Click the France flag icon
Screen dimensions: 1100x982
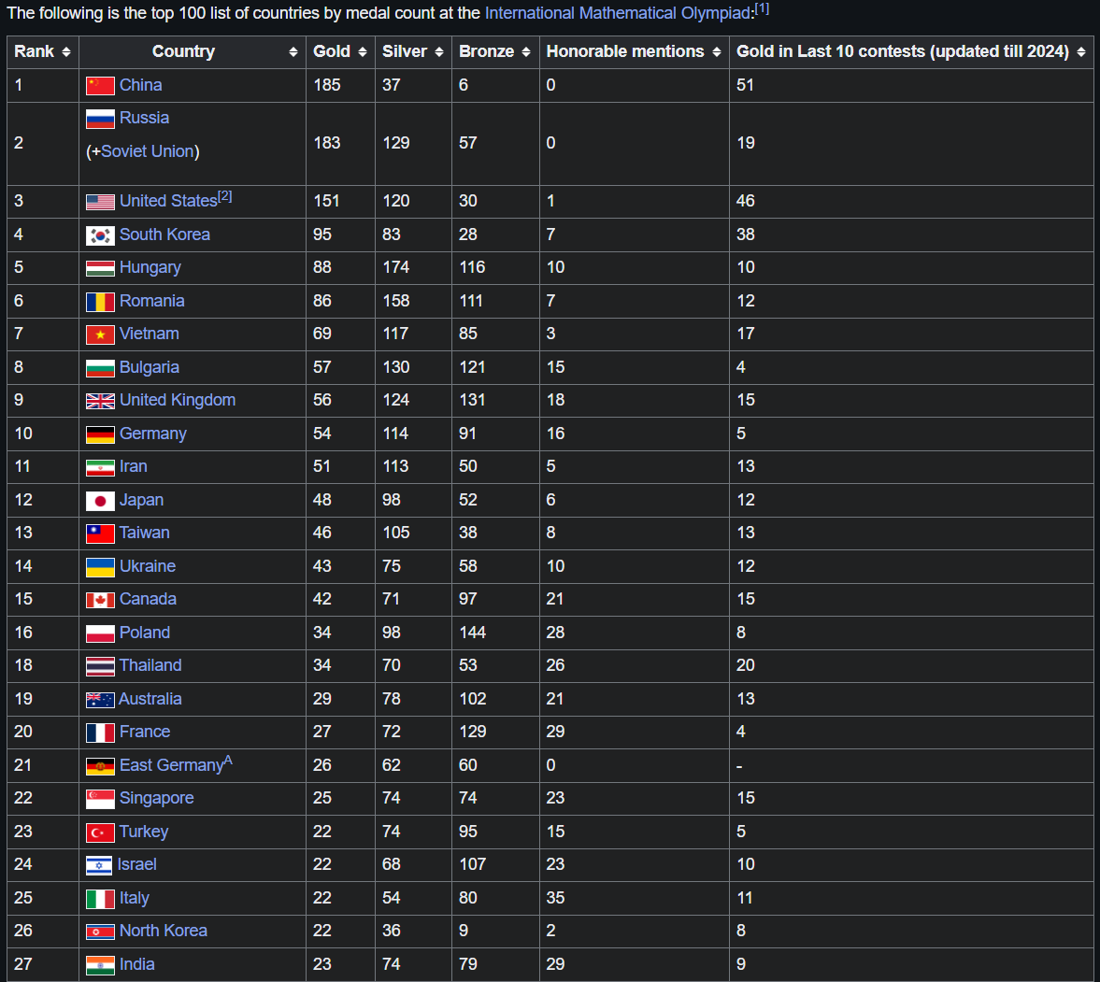[100, 733]
